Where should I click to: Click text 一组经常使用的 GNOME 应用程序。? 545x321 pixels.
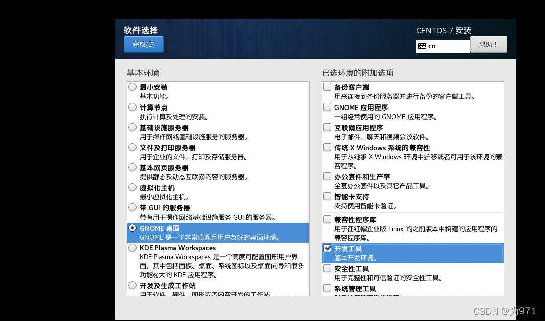[x=386, y=117]
